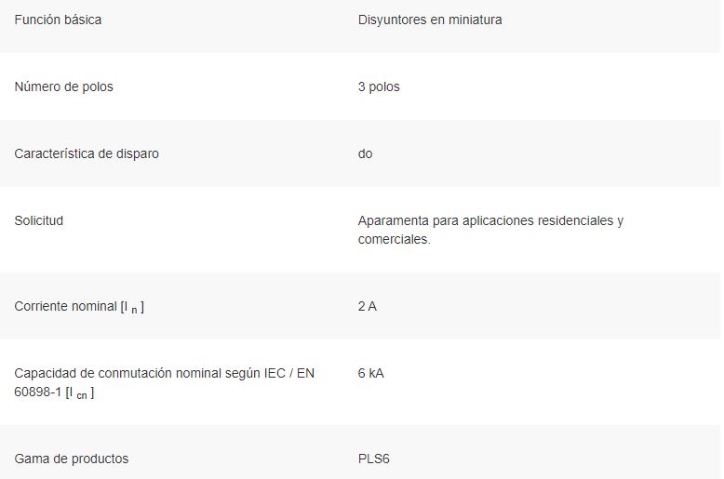The width and height of the screenshot is (724, 479).
Task: Select the '2 A' rated current value
Action: point(367,306)
